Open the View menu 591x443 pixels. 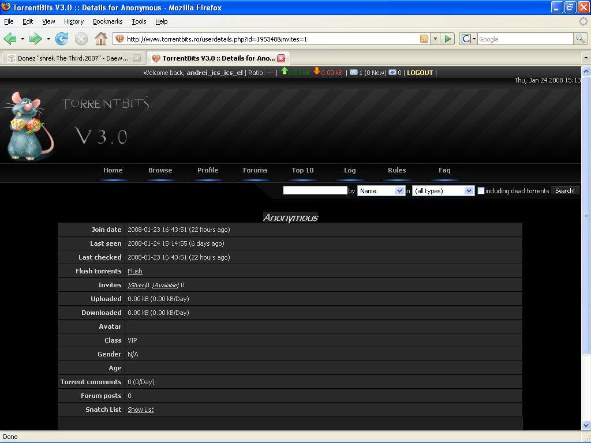pyautogui.click(x=48, y=21)
